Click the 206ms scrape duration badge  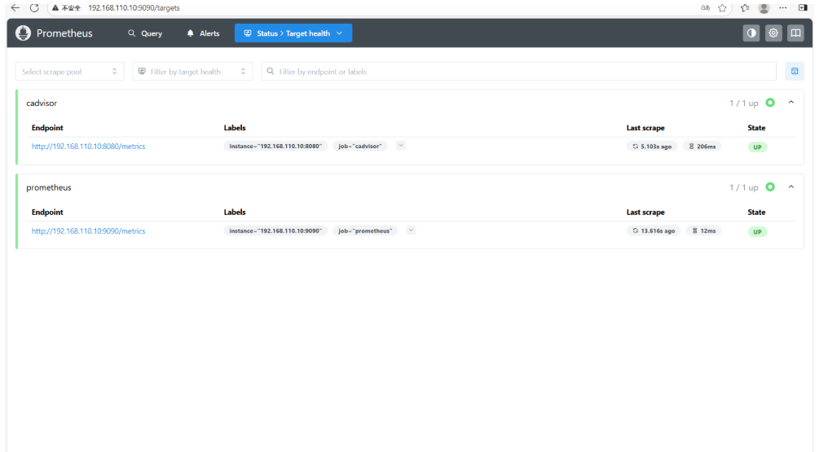[702, 146]
